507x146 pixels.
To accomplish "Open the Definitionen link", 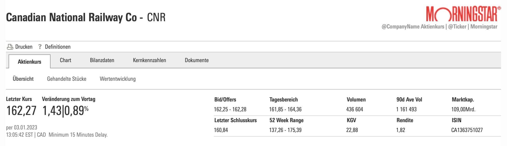I will click(58, 47).
